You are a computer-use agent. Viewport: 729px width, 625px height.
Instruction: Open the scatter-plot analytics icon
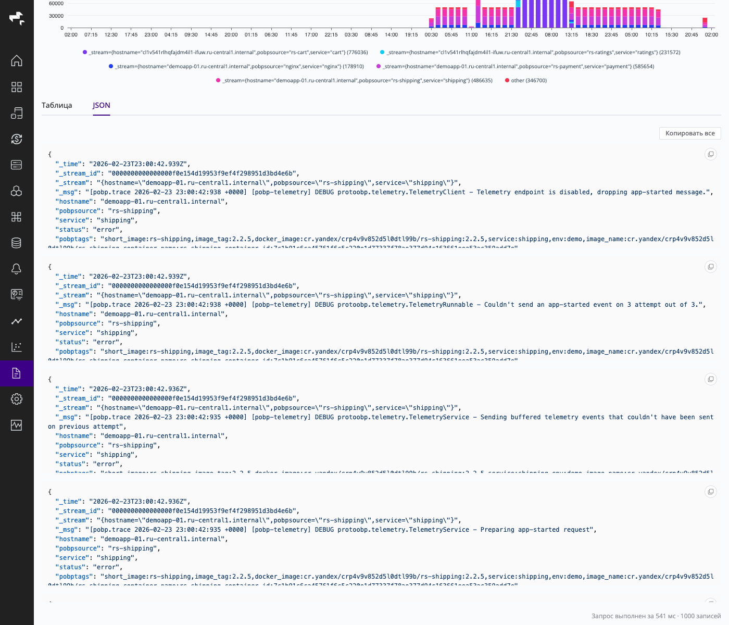coord(17,347)
